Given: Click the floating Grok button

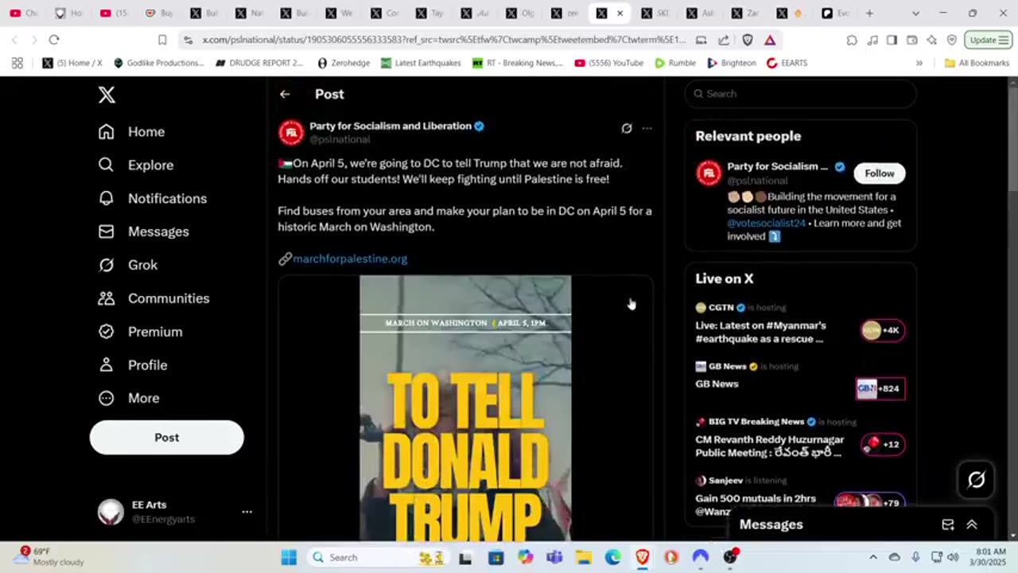Looking at the screenshot, I should tap(977, 479).
